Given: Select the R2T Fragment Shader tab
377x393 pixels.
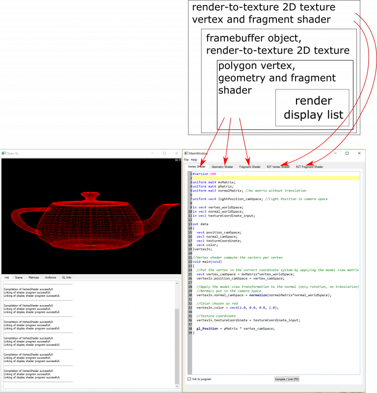Looking at the screenshot, I should (x=309, y=167).
